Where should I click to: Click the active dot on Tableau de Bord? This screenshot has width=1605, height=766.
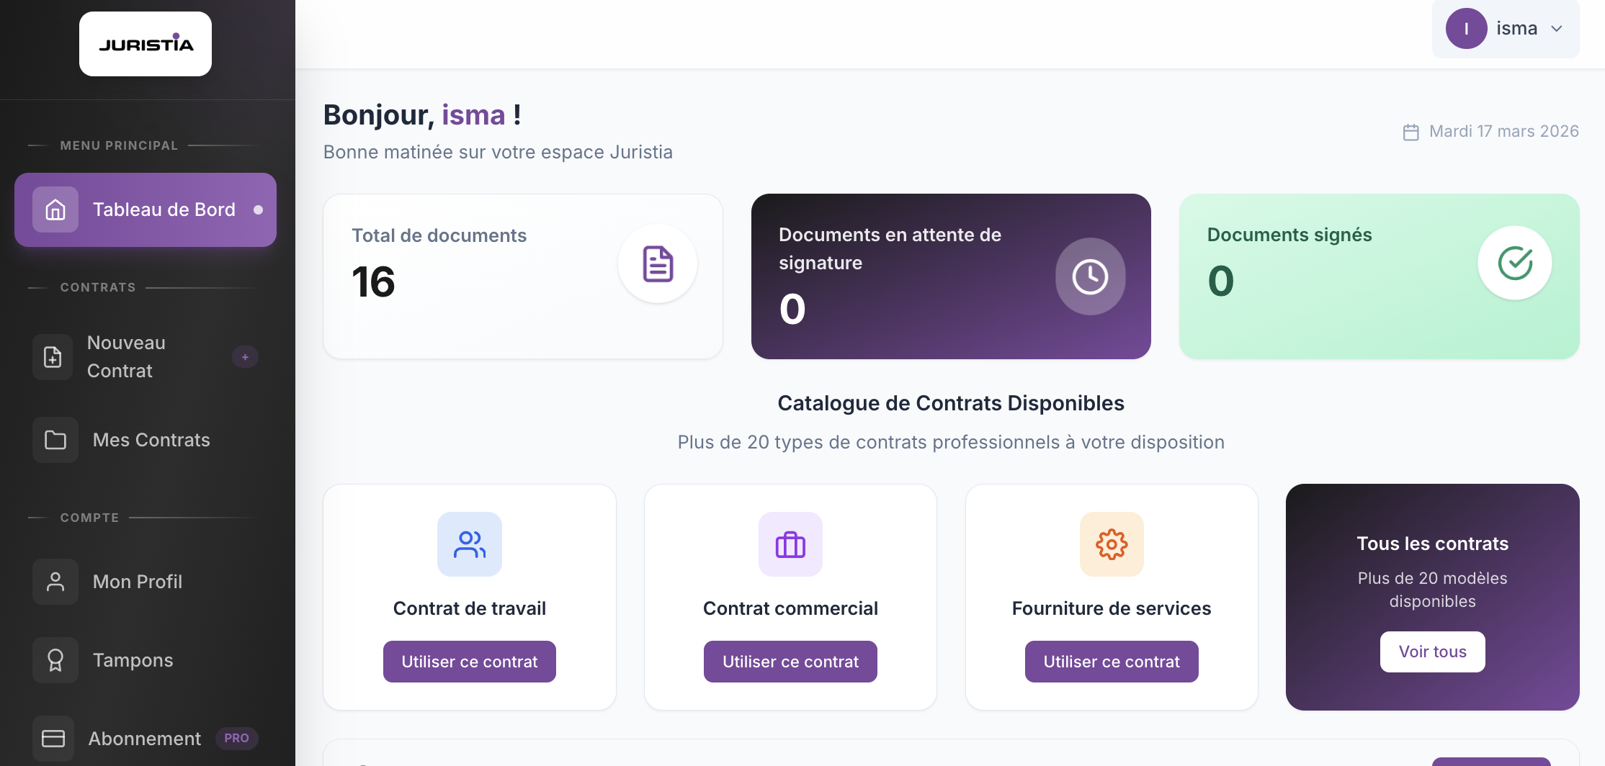(x=259, y=209)
